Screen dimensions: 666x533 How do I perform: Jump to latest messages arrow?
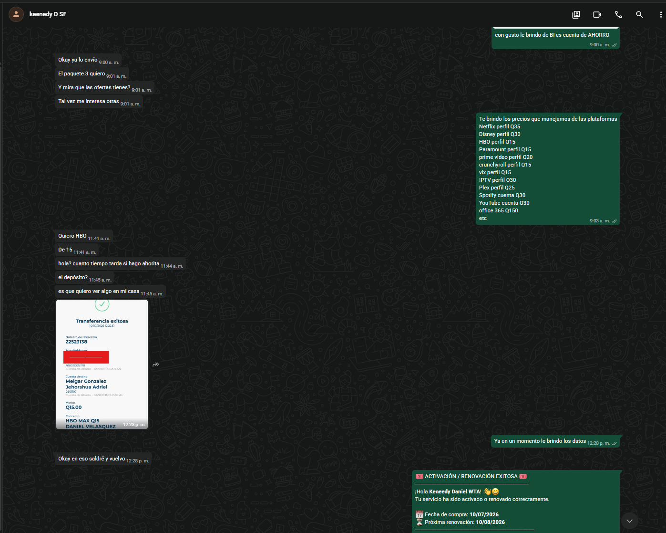pos(629,521)
